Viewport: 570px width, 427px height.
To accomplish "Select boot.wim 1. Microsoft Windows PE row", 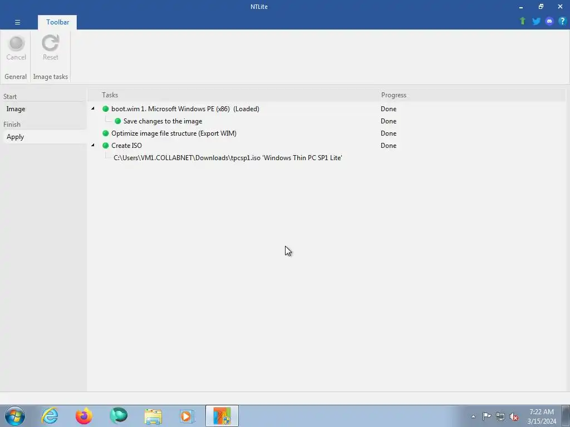I will [185, 109].
